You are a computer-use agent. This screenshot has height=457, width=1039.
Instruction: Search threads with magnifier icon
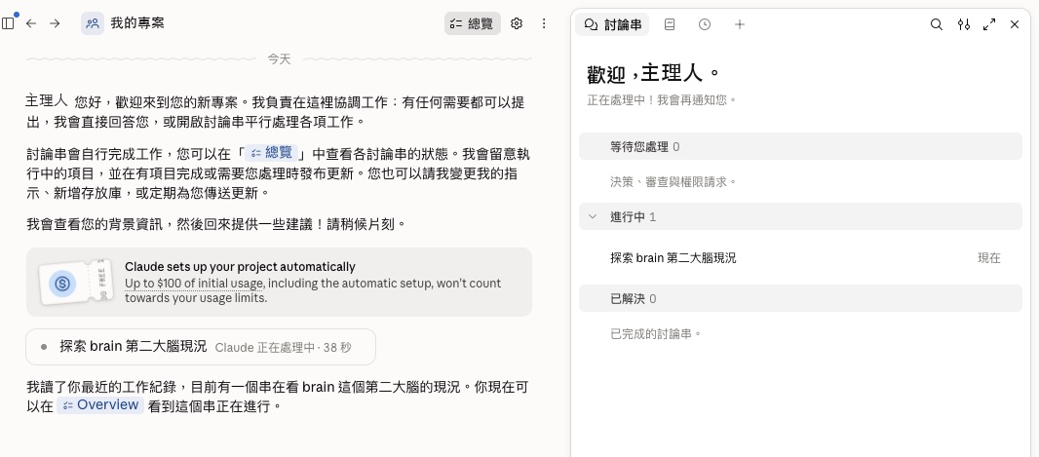coord(937,24)
